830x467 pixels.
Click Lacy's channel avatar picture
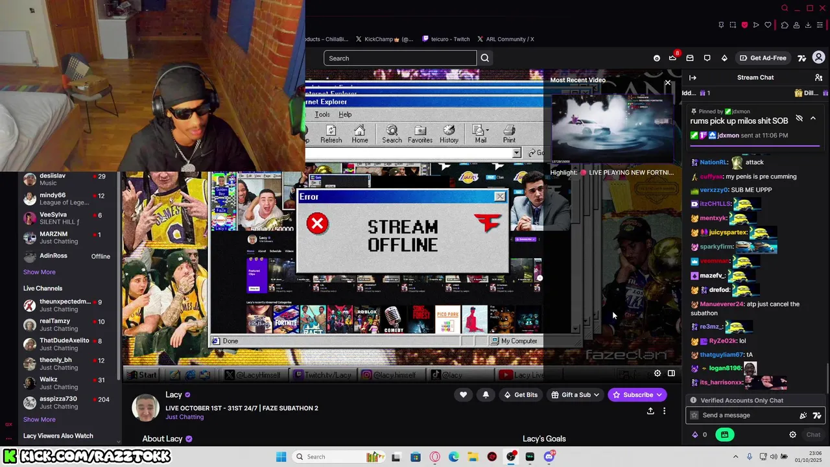click(x=145, y=407)
